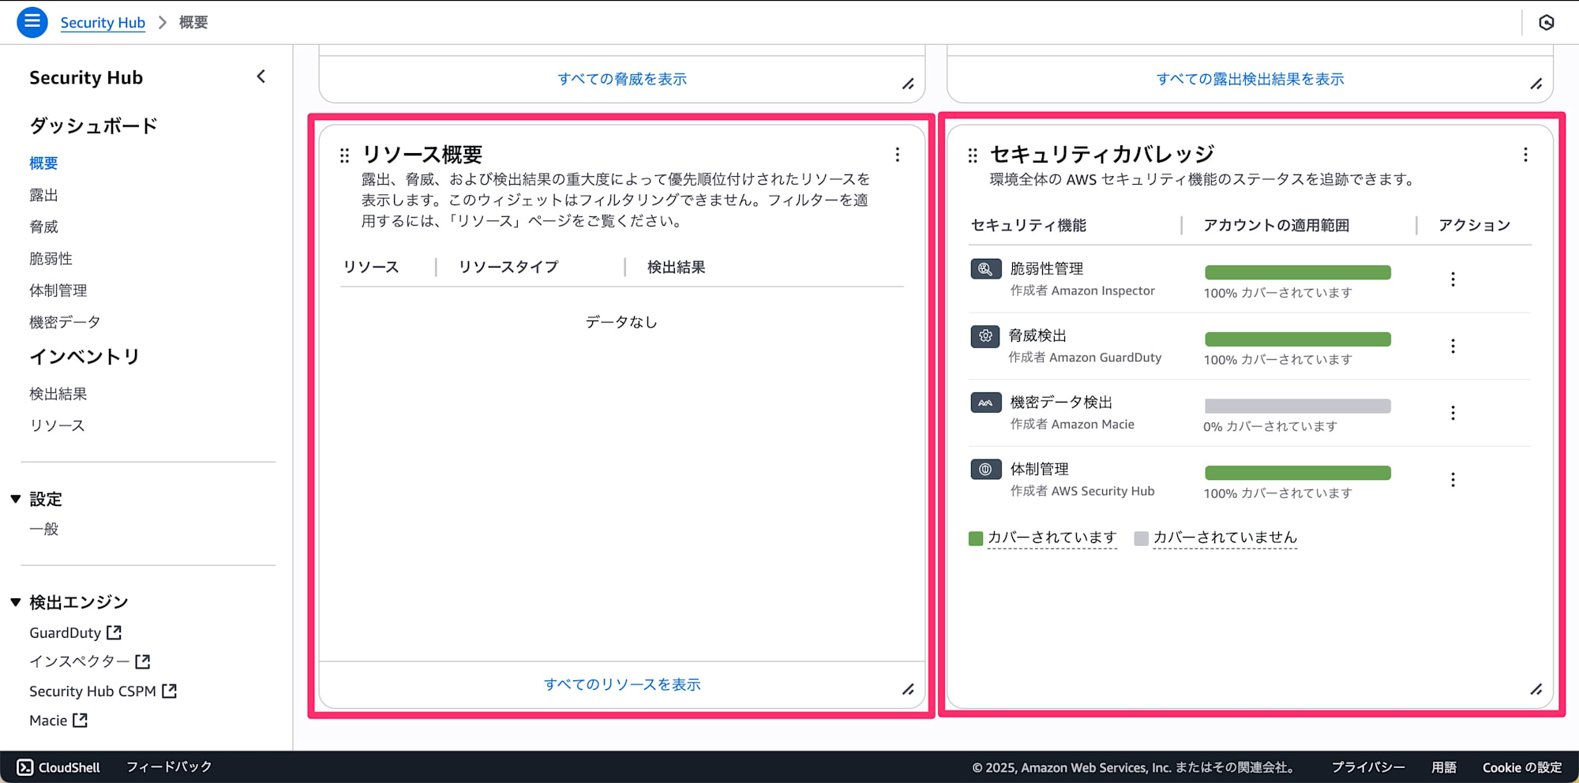Collapse the Security Hub sidebar
The height and width of the screenshot is (783, 1579).
pyautogui.click(x=261, y=77)
